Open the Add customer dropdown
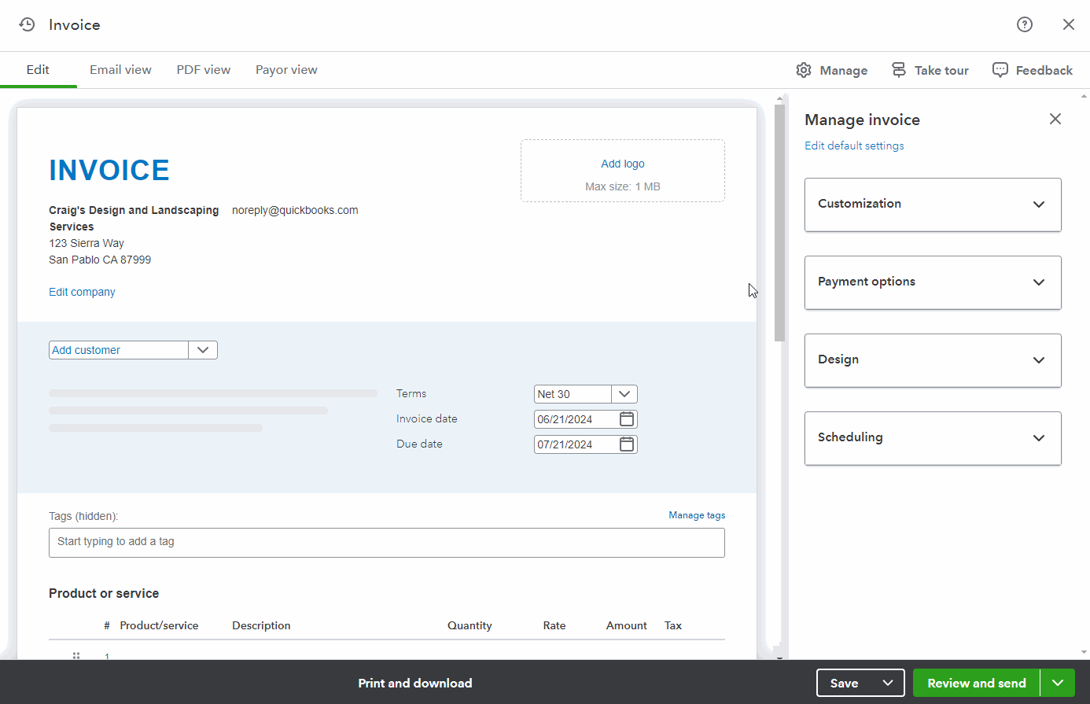Screen dimensions: 1090x704 203,350
